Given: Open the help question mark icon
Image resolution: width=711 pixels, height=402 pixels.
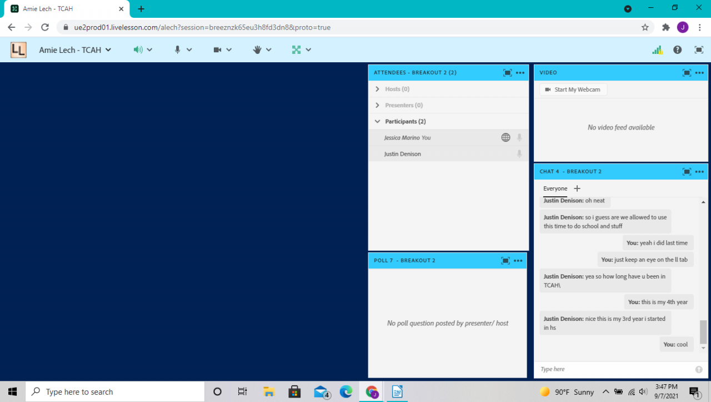Looking at the screenshot, I should [x=678, y=49].
